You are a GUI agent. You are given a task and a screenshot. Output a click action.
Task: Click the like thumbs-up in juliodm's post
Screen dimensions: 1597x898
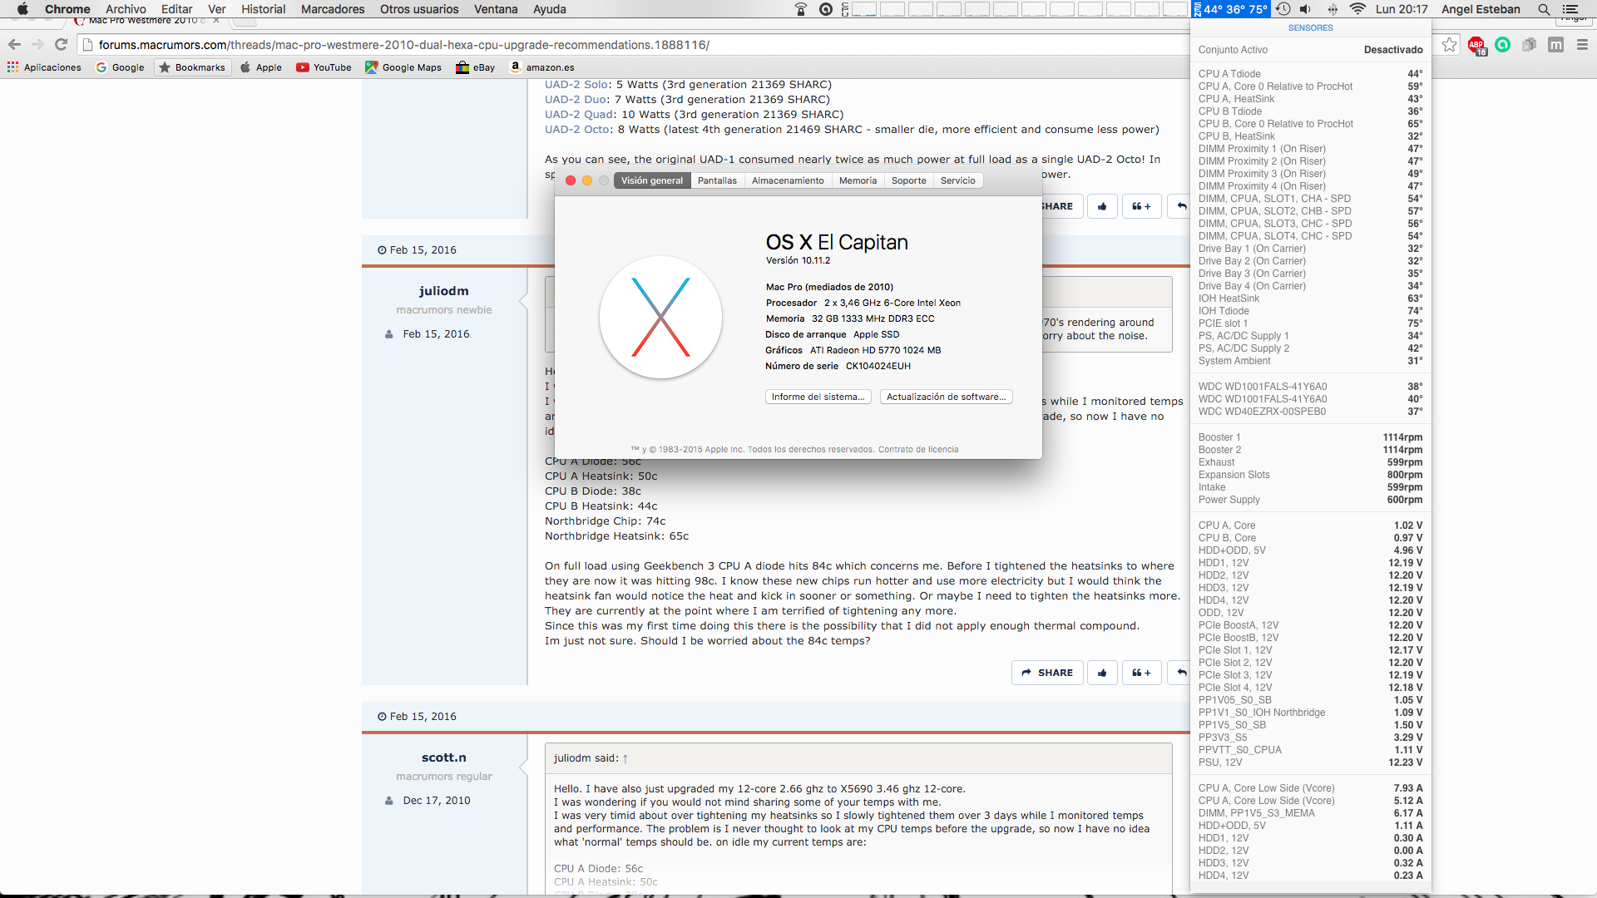pyautogui.click(x=1102, y=673)
